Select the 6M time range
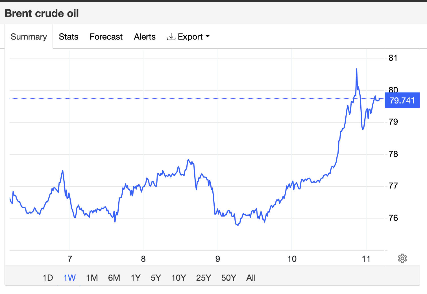 (114, 278)
